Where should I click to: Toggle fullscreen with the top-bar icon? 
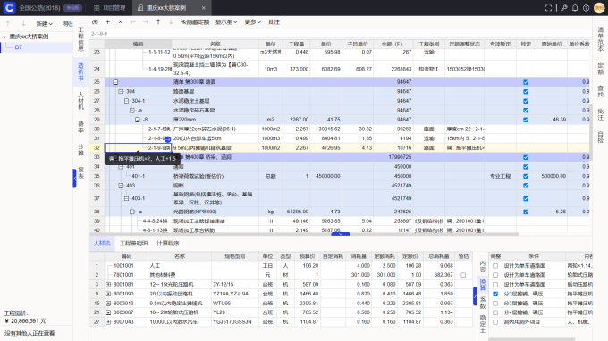[548, 8]
